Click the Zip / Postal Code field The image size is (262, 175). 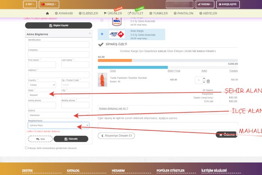point(75,85)
